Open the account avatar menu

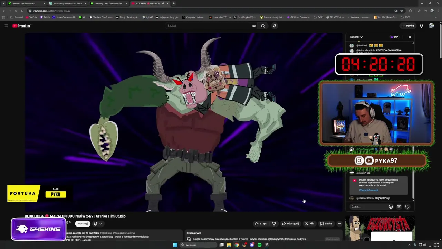pos(431,26)
